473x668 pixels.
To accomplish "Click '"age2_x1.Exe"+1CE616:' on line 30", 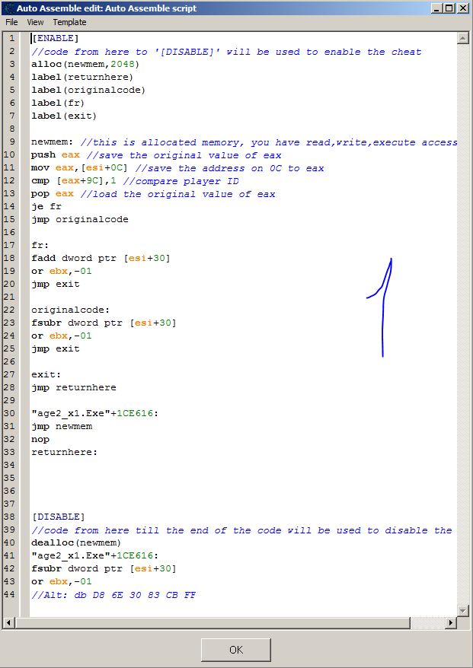I will [x=94, y=413].
